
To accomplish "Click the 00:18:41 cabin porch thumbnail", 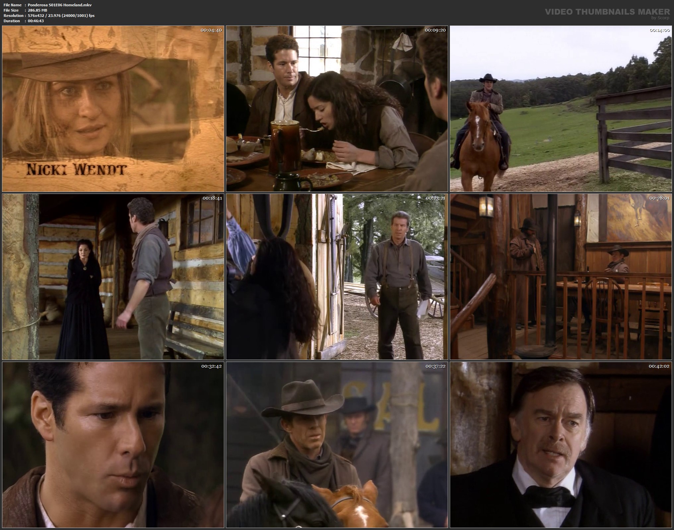I will pyautogui.click(x=113, y=277).
